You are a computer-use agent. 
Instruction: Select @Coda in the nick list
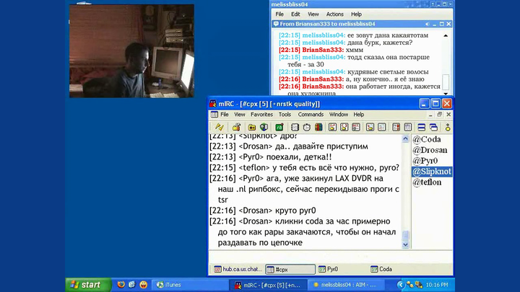(427, 139)
